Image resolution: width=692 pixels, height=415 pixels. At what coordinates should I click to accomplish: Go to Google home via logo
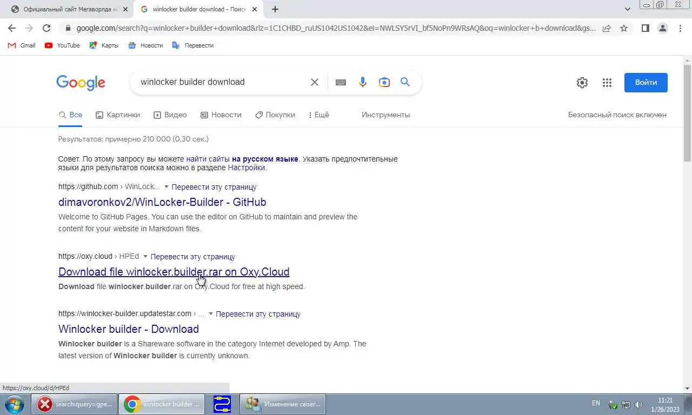tap(81, 83)
